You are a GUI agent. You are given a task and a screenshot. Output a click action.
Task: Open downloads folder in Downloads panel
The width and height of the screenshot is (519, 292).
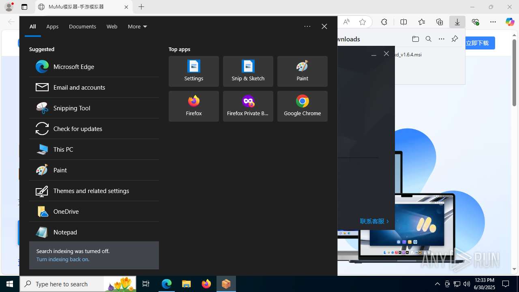(415, 39)
